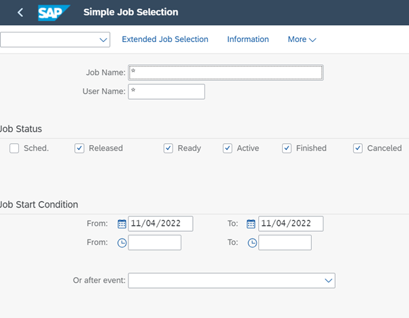Click the SAP logo

pos(54,12)
